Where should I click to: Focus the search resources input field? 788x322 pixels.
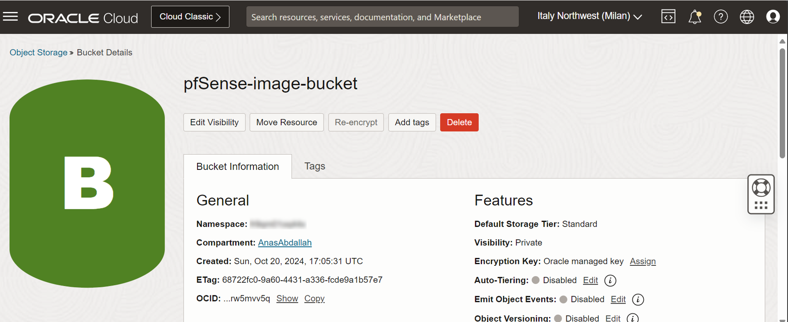click(x=382, y=17)
